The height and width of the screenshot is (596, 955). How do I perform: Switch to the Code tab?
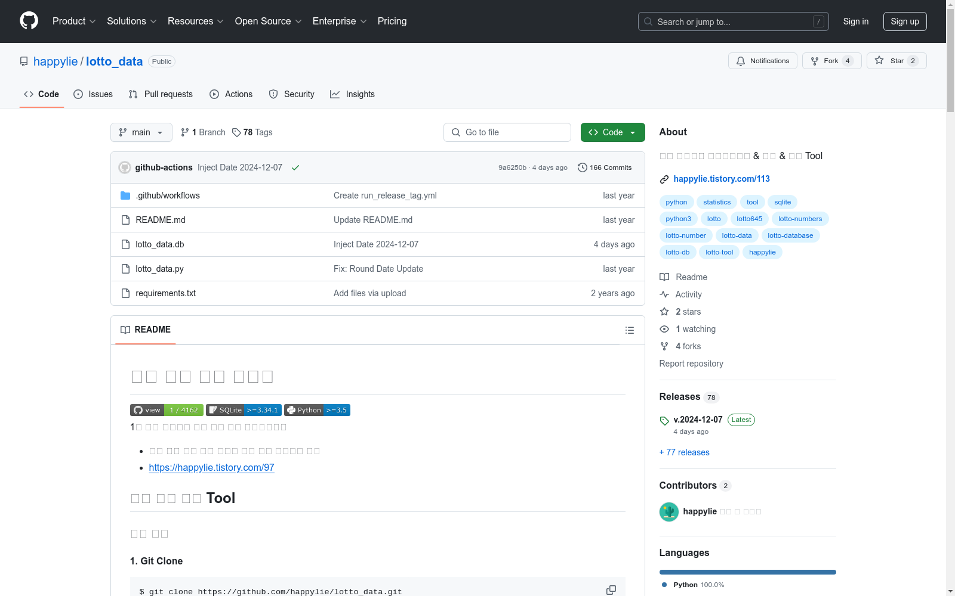(41, 94)
